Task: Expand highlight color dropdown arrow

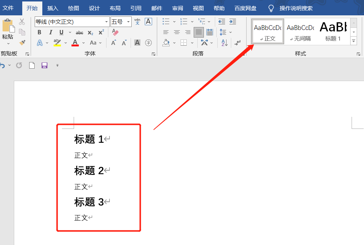Action: 65,43
